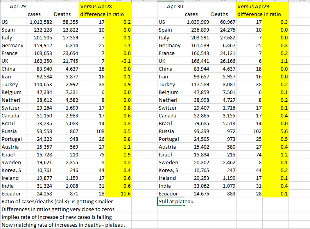
Task: Click UK deaths cell 26,166
Action: tap(223, 61)
